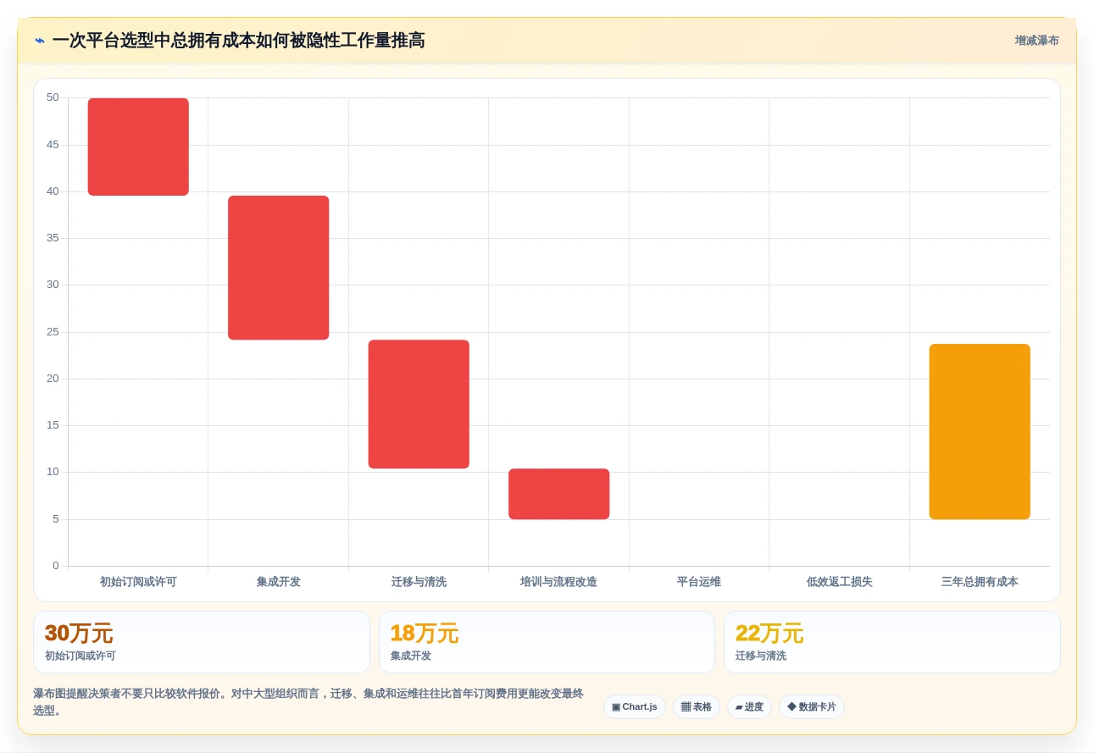1094x753 pixels.
Task: Click the lightning icon beside the chart title
Action: point(40,41)
